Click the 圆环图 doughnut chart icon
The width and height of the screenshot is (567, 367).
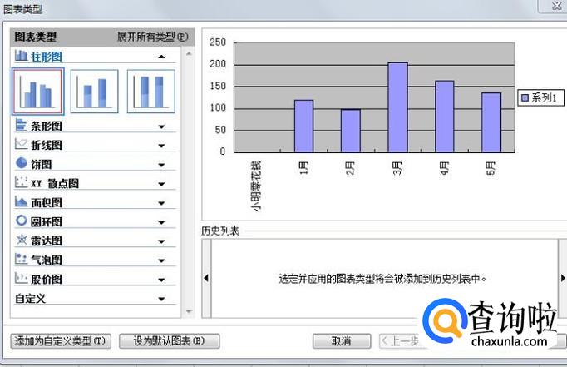tap(21, 221)
